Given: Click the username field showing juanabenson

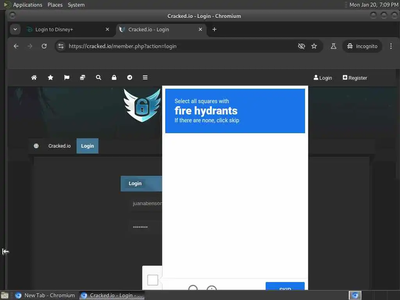Looking at the screenshot, I should pos(146,203).
